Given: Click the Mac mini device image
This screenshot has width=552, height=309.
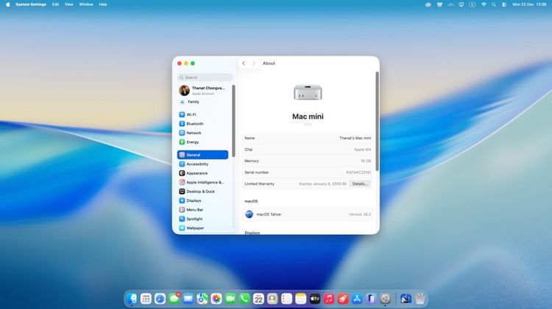Looking at the screenshot, I should pyautogui.click(x=308, y=92).
